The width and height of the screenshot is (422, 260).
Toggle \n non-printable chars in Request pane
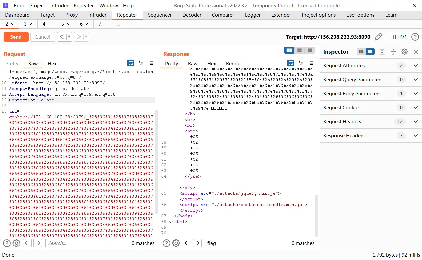click(141, 63)
